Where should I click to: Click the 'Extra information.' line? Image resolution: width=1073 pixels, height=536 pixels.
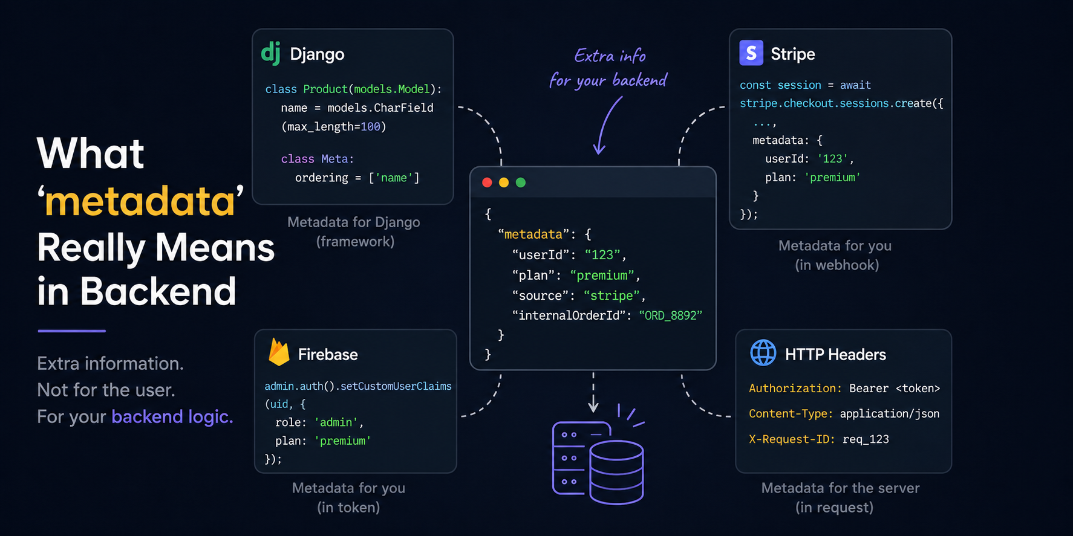[x=110, y=363]
